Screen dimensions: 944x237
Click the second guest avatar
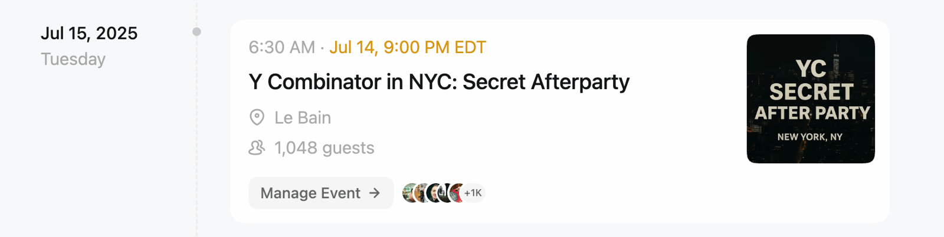pos(421,193)
